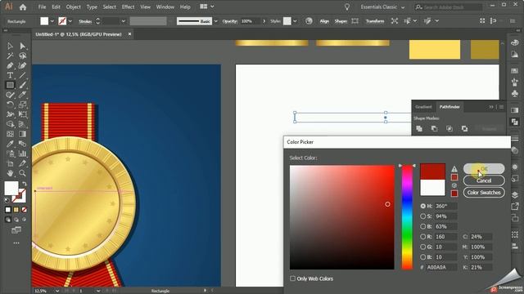
Task: Click the Unite shape mode icon
Action: point(419,129)
